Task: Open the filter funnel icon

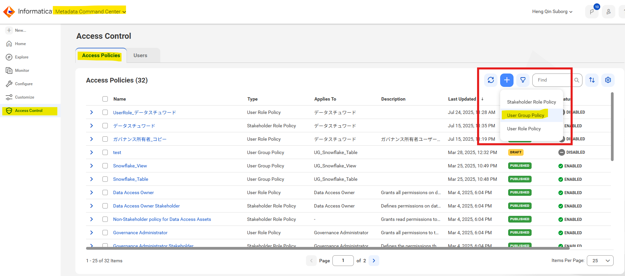Action: [x=523, y=80]
